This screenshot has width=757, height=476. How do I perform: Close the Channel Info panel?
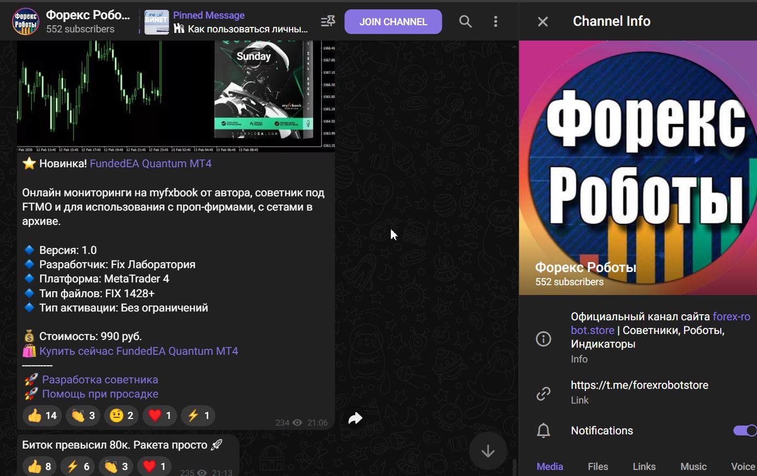[543, 21]
